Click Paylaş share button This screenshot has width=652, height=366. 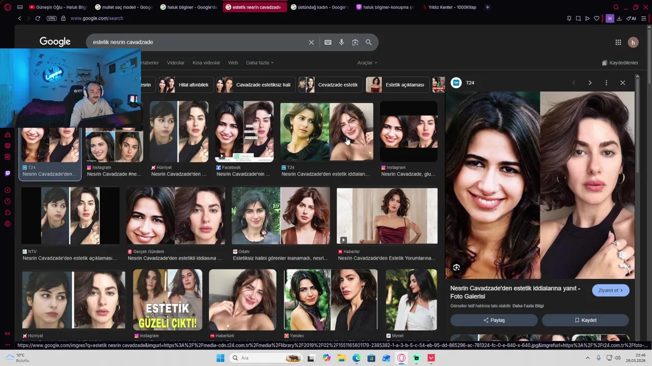(494, 320)
